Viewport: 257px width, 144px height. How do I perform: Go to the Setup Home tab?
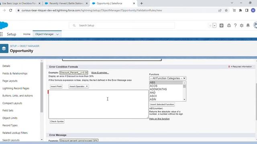click(27, 34)
